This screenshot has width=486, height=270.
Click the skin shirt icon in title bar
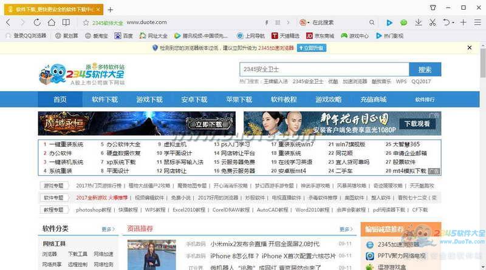coord(433,7)
